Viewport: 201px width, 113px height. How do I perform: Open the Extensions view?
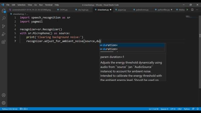[3, 42]
